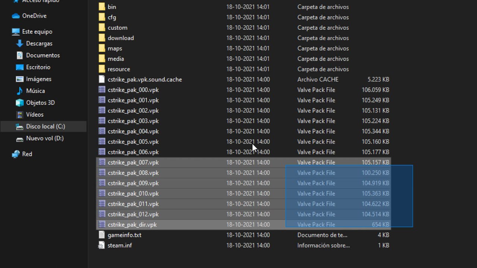Screen dimensions: 477x268
Task: Open Documentos in the sidebar
Action: (43, 55)
